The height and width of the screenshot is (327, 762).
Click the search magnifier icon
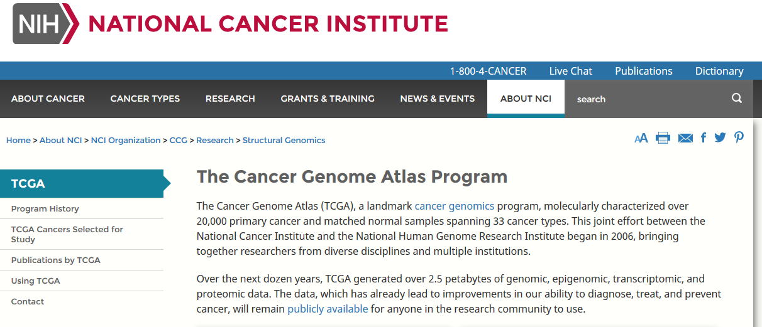pyautogui.click(x=737, y=98)
